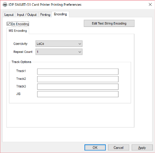Select the Encoding tab
This screenshot has width=155, height=153.
(x=60, y=14)
